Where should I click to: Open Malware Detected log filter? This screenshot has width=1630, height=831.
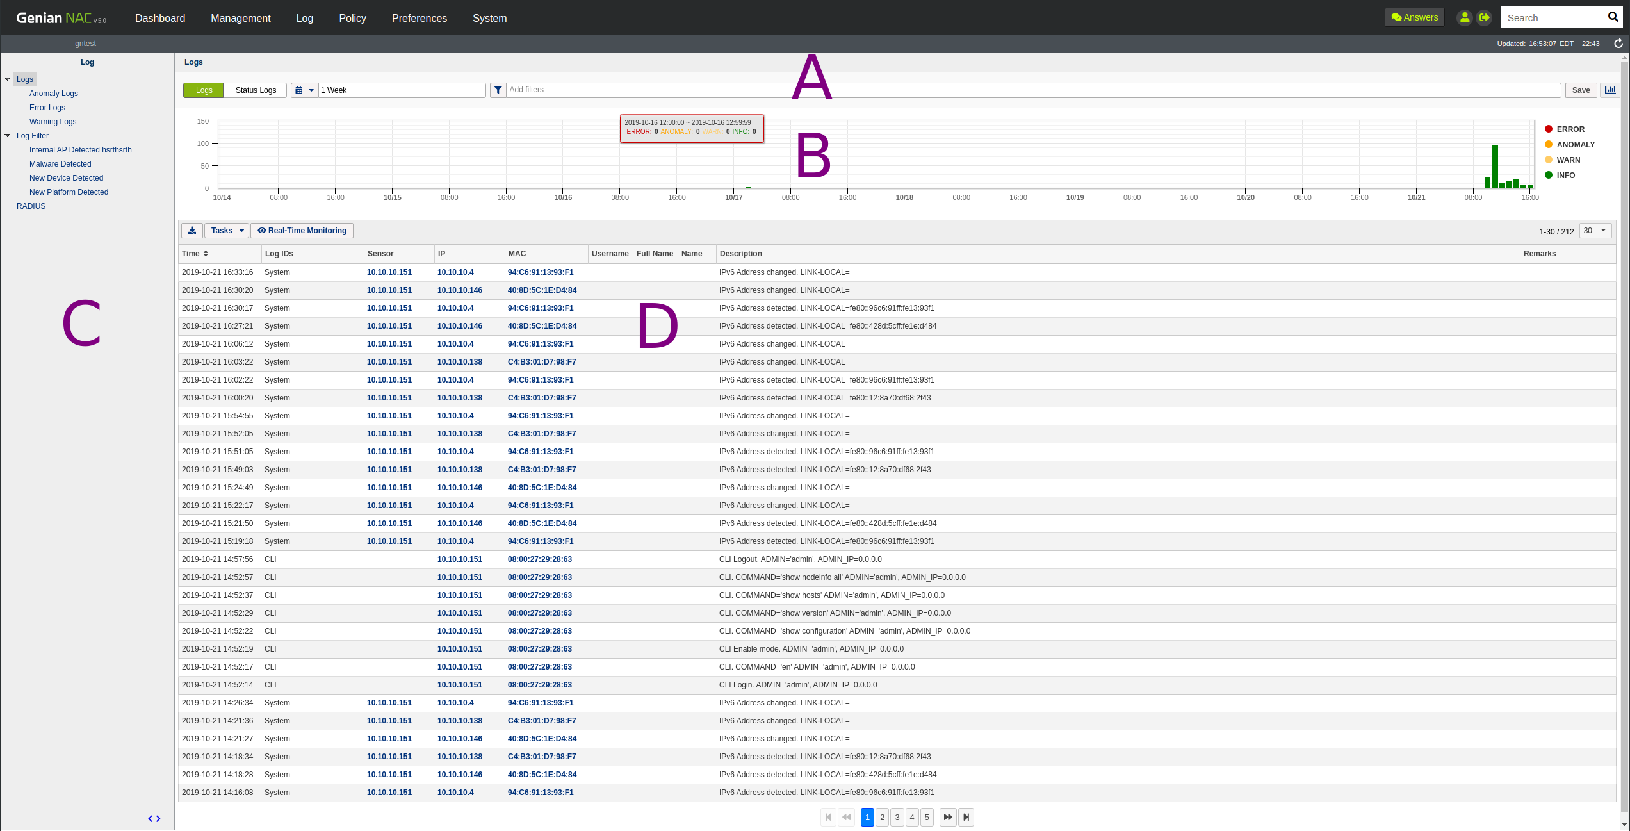60,164
